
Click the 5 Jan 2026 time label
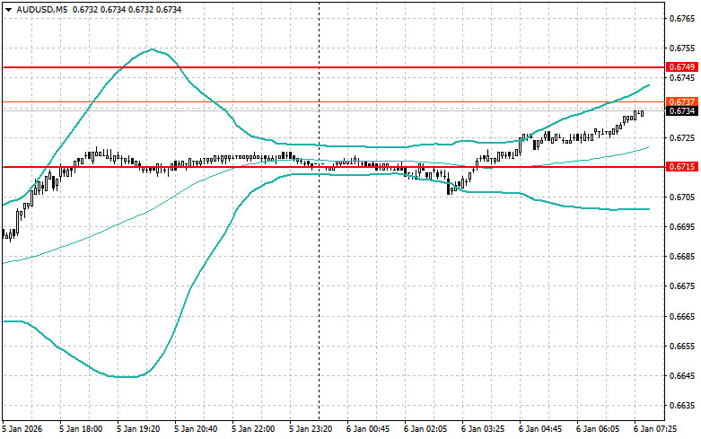pos(22,429)
